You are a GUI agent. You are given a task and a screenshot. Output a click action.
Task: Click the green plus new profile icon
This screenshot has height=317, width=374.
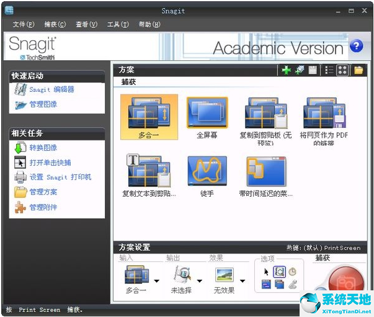pyautogui.click(x=286, y=70)
